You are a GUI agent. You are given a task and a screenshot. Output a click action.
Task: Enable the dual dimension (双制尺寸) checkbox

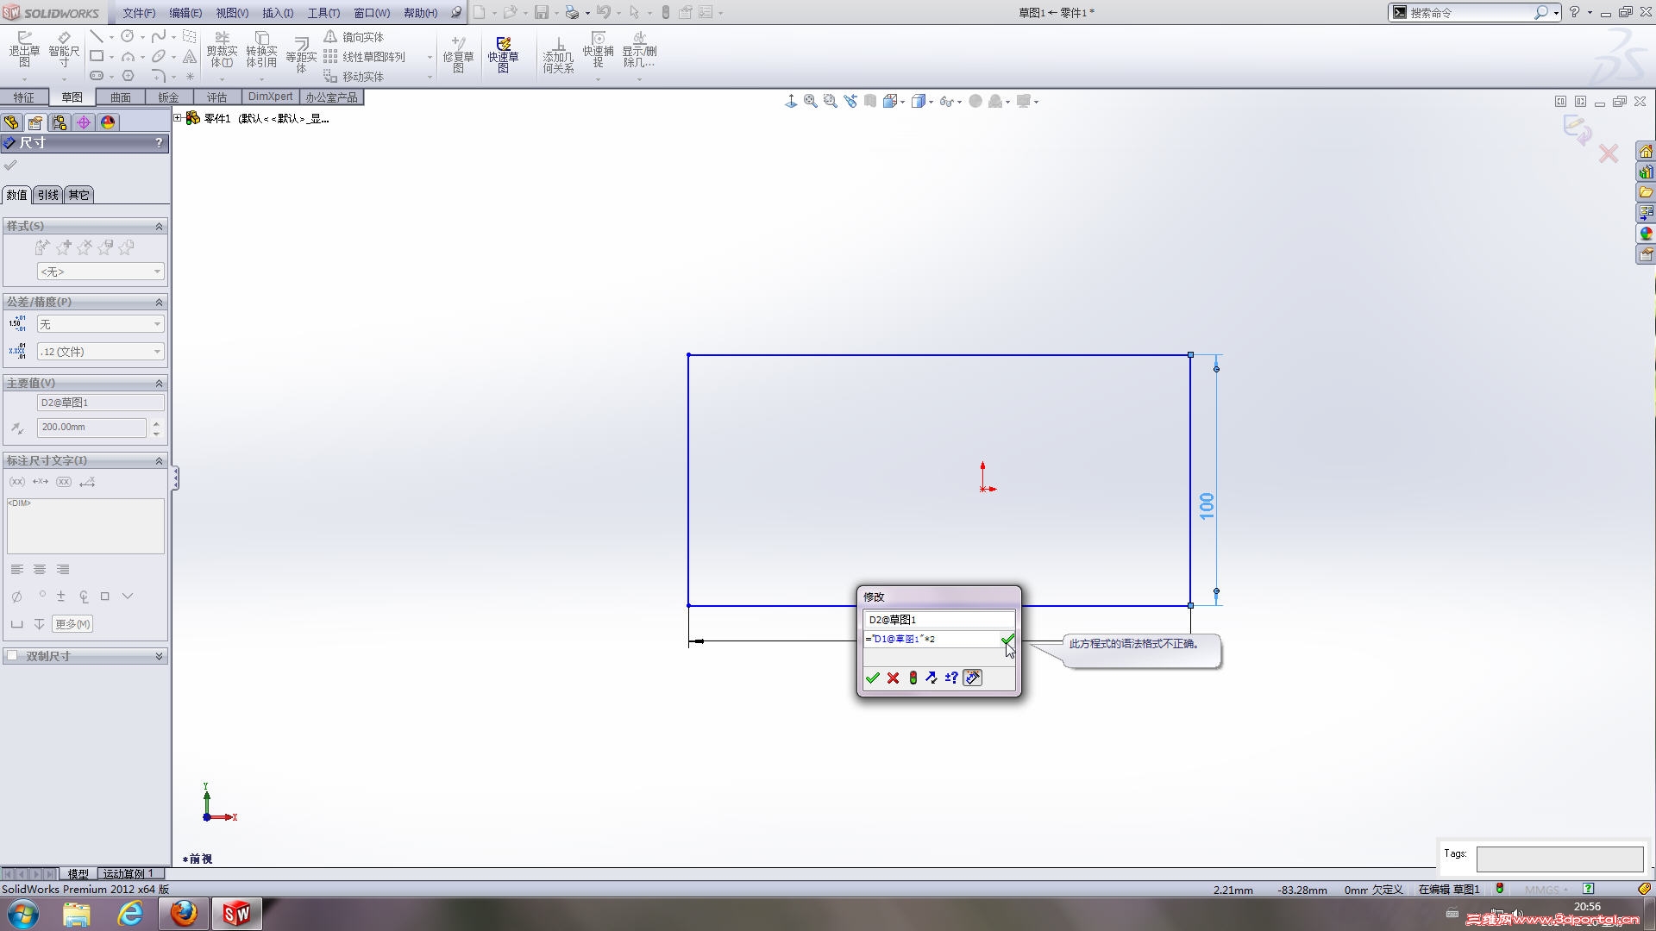13,656
